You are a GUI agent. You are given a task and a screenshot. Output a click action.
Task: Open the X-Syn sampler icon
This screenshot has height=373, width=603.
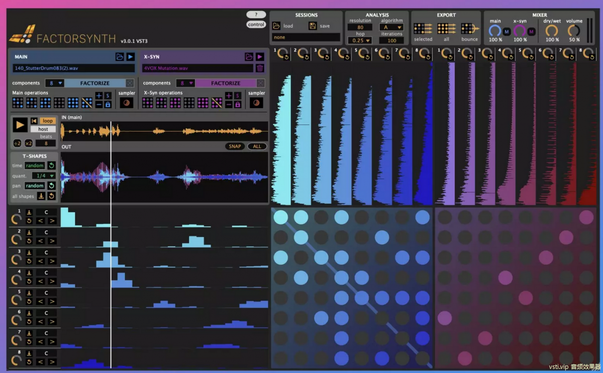point(256,103)
